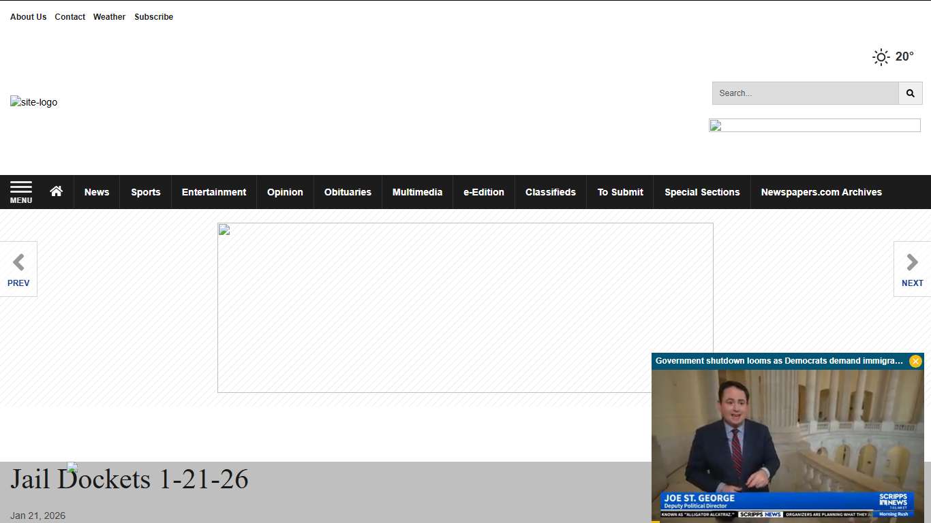Click the Jail Dockets 1-21-26 headline
The image size is (931, 523).
point(129,479)
